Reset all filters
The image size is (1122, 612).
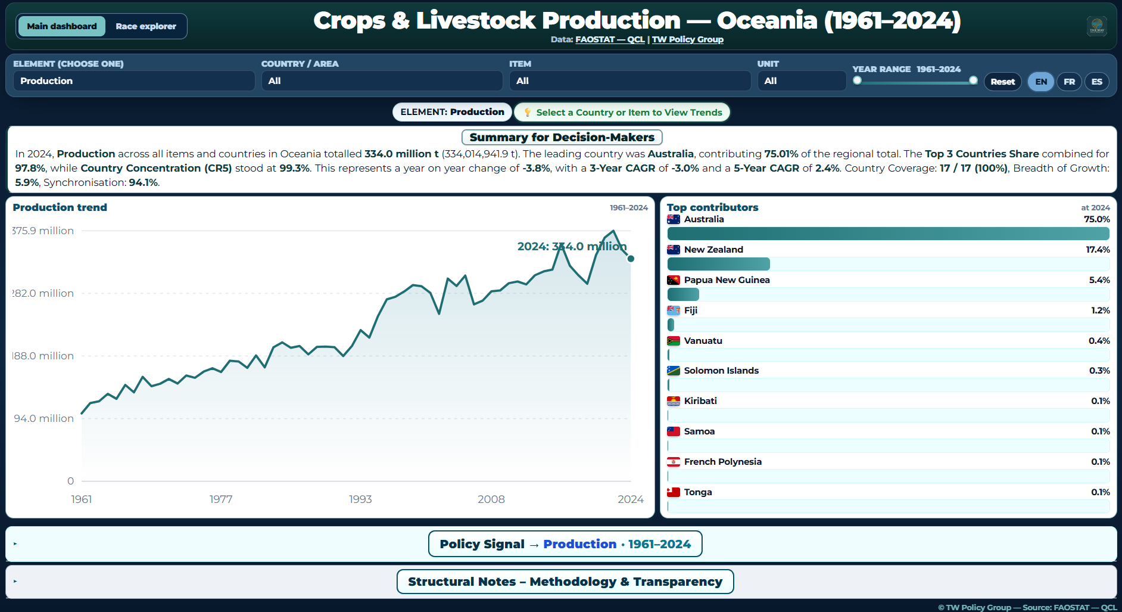pos(1003,82)
